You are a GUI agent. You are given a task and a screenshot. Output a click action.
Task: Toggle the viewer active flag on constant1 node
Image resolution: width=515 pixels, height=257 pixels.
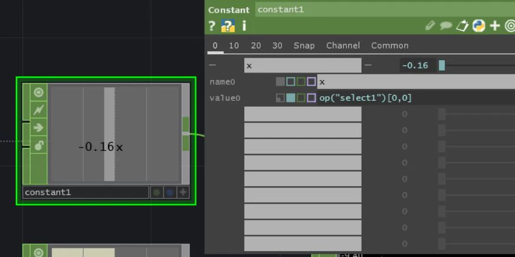39,93
